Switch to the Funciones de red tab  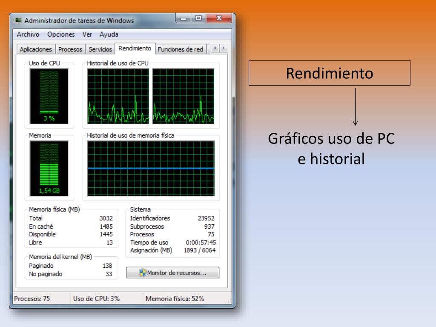pyautogui.click(x=181, y=49)
